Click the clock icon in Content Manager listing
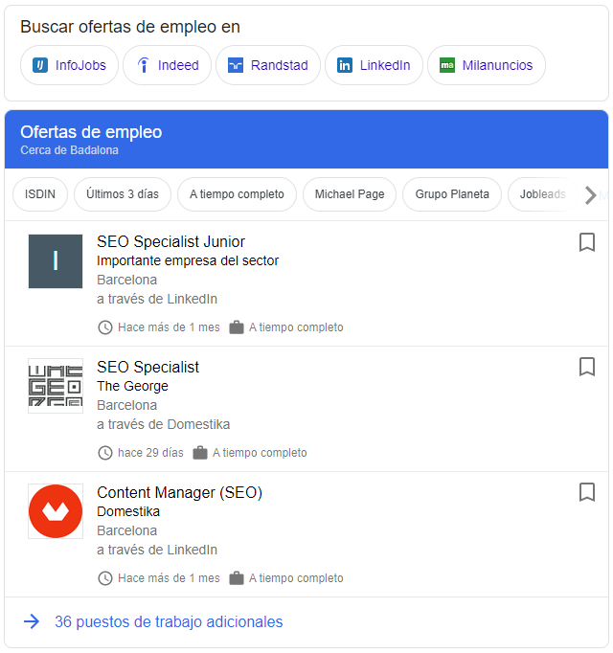 click(x=105, y=578)
